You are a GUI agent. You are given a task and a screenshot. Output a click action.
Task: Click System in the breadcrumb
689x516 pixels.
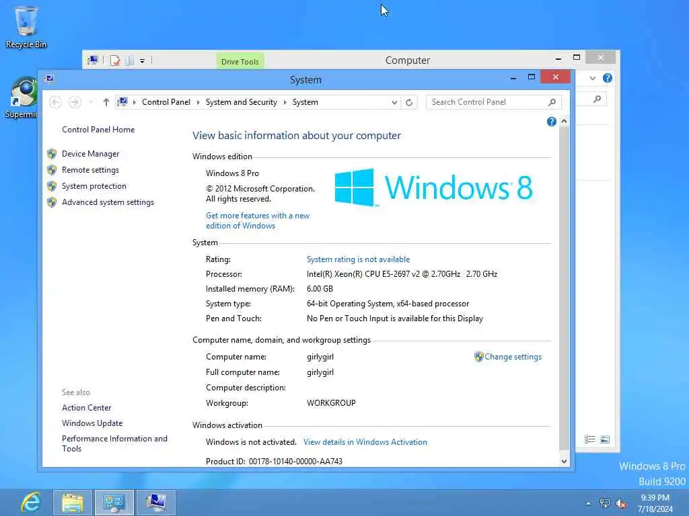[305, 102]
